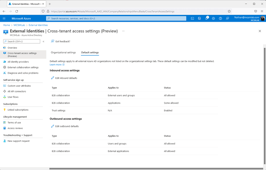The height and width of the screenshot is (170, 266).
Task: Select the Default settings tab
Action: point(90,52)
